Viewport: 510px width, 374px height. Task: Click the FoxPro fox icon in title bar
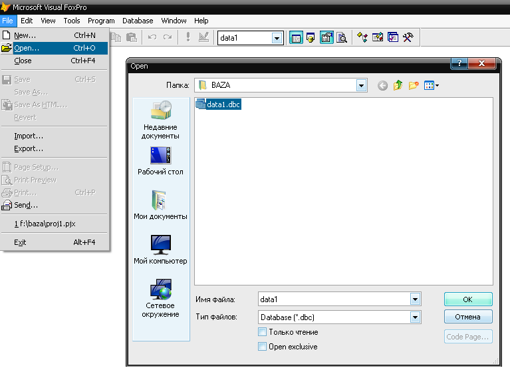[x=5, y=7]
